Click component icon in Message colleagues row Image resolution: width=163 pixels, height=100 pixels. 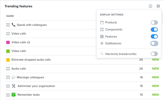tap(8, 77)
